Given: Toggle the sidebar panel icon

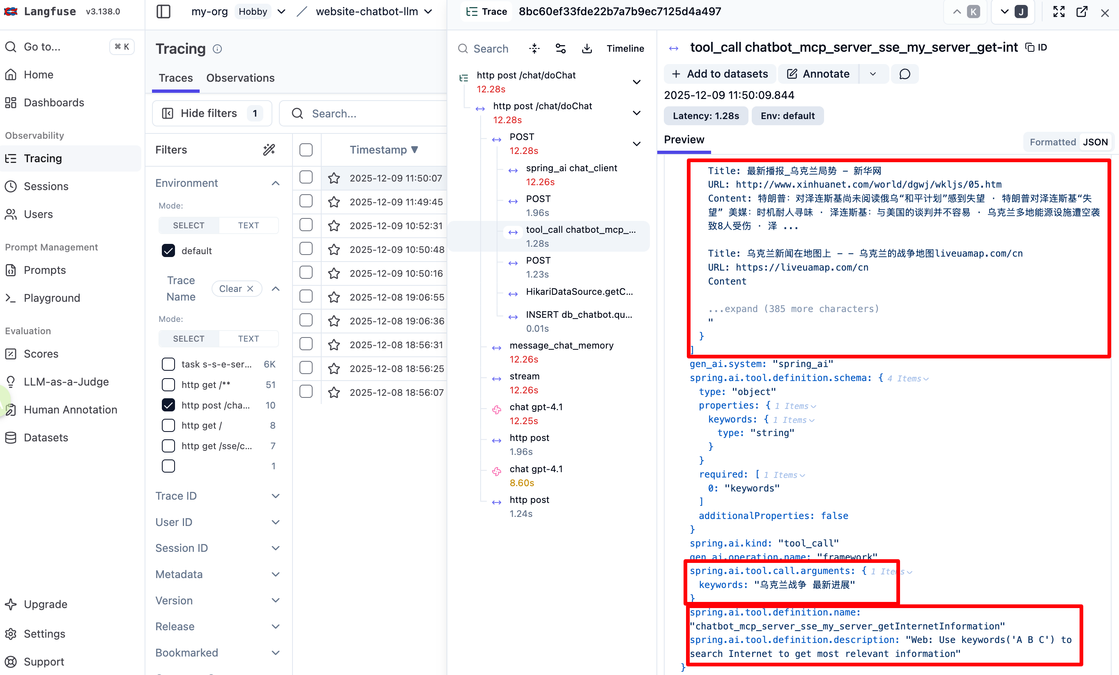Looking at the screenshot, I should pos(163,11).
